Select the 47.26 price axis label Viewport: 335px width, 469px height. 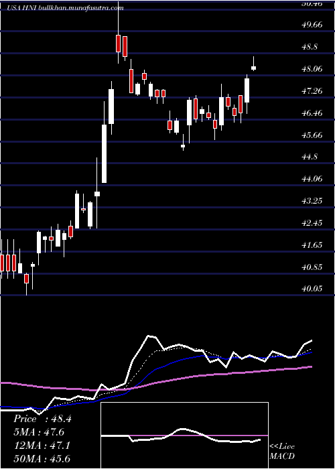pyautogui.click(x=312, y=91)
